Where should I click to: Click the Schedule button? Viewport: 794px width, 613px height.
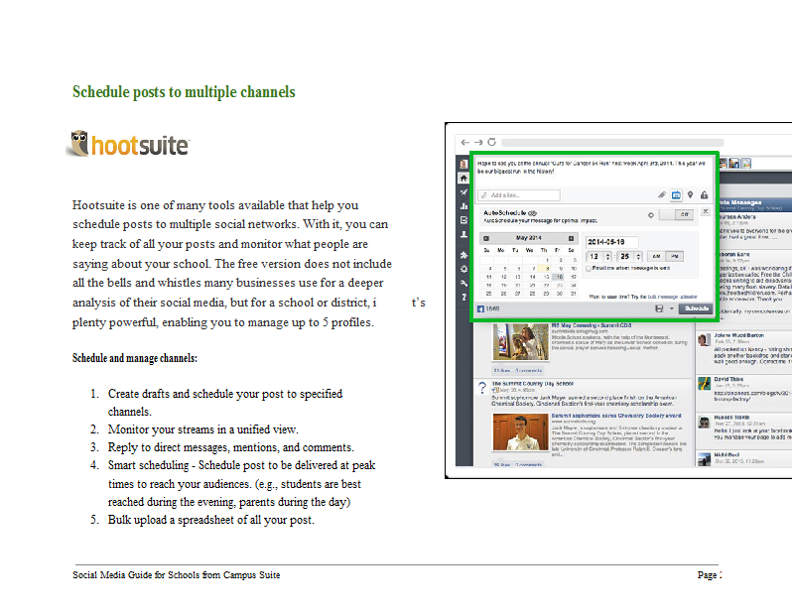point(697,308)
